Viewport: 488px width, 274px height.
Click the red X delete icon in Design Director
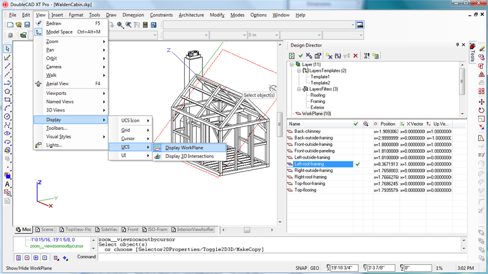click(x=356, y=56)
